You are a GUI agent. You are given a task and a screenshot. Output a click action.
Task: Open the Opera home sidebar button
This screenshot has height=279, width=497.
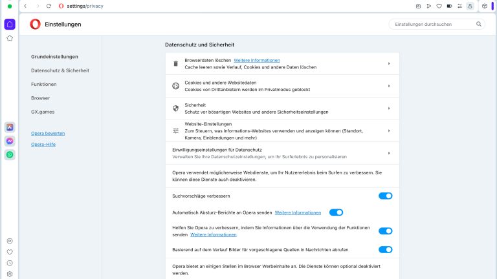click(10, 25)
